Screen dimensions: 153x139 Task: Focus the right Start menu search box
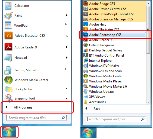coord(116,119)
